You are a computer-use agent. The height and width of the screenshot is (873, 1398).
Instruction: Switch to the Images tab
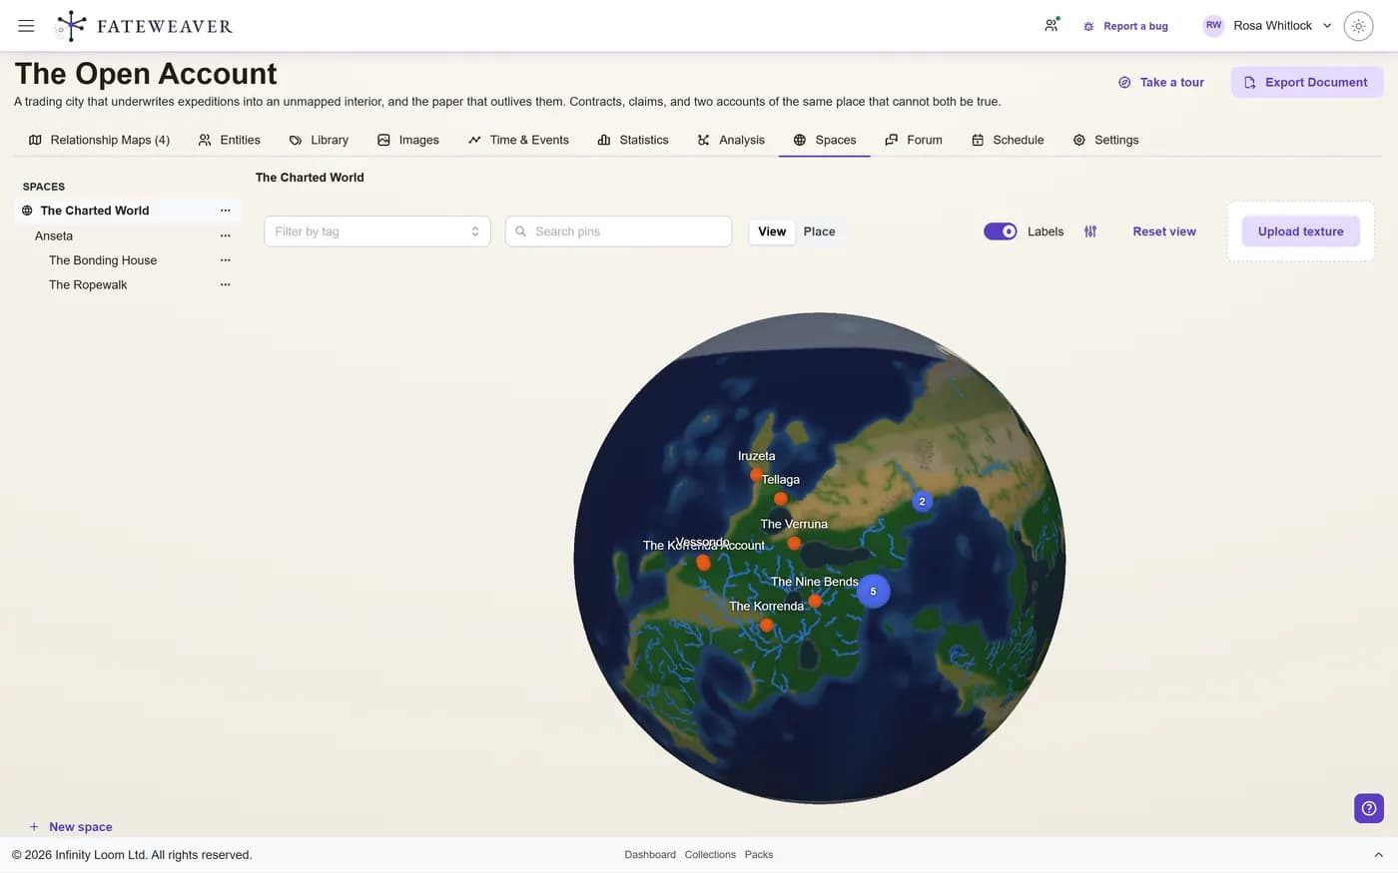pyautogui.click(x=407, y=140)
